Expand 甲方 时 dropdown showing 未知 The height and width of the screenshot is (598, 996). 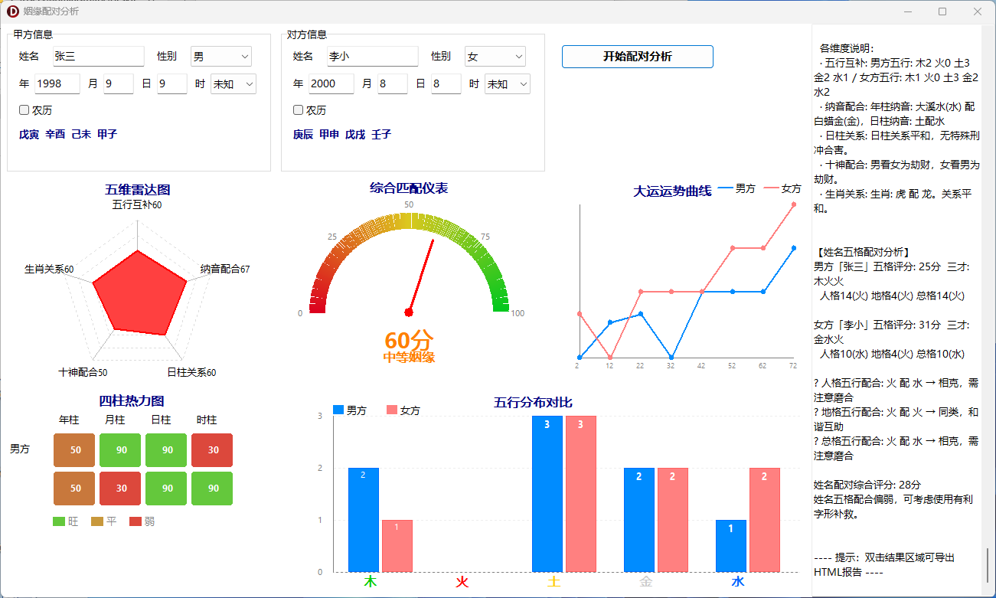[233, 84]
